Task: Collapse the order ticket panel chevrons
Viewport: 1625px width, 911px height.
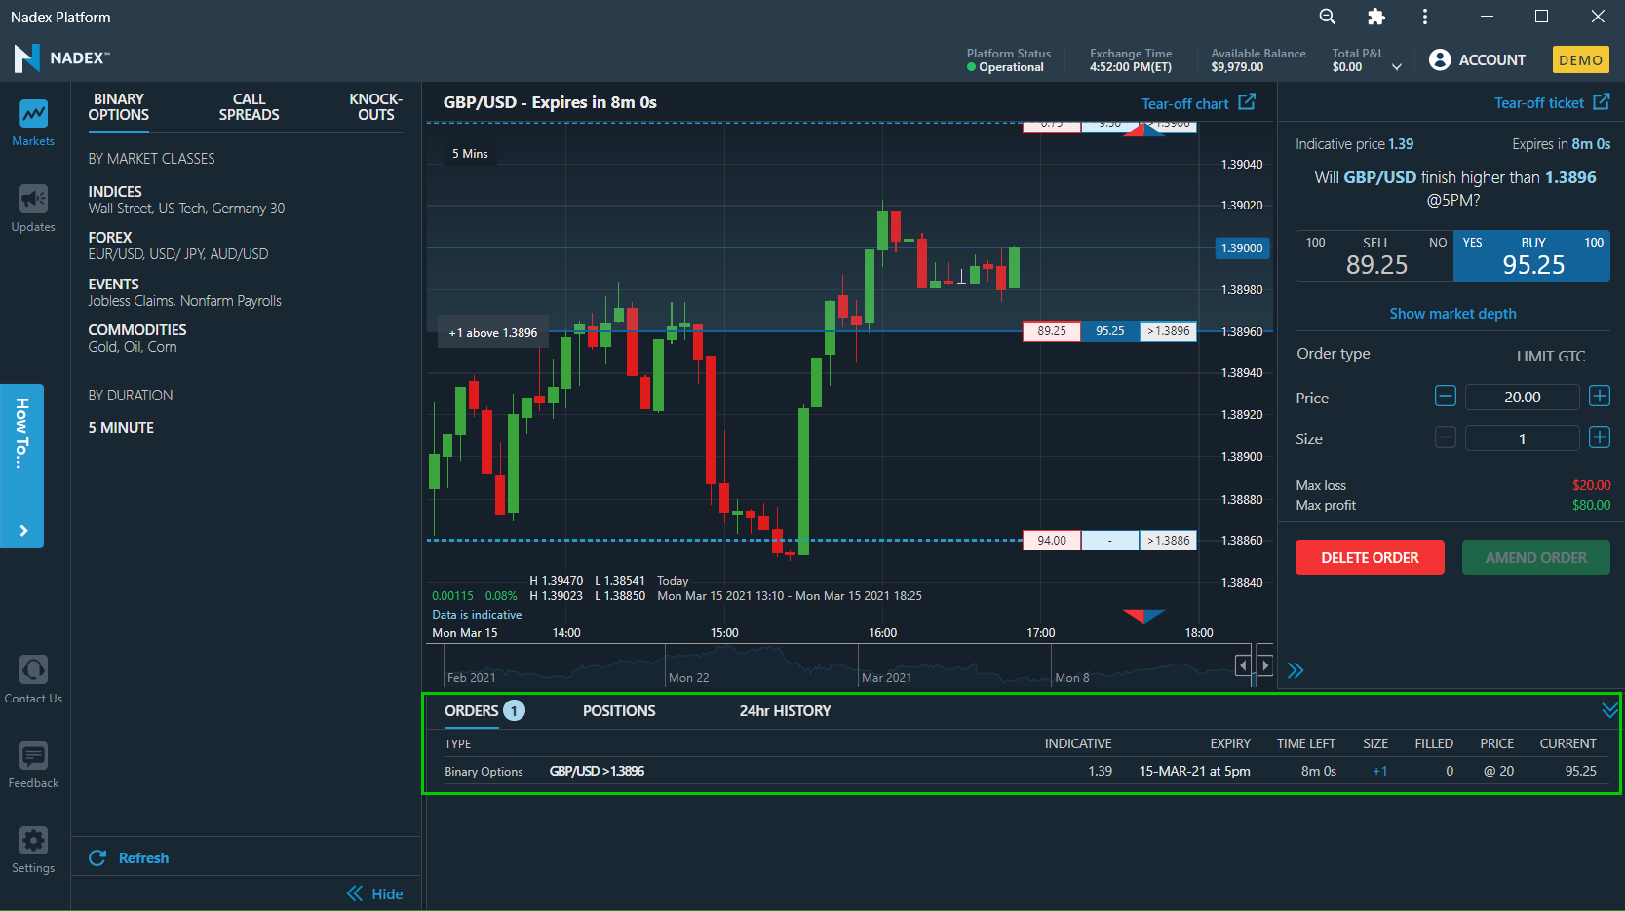Action: tap(1296, 670)
